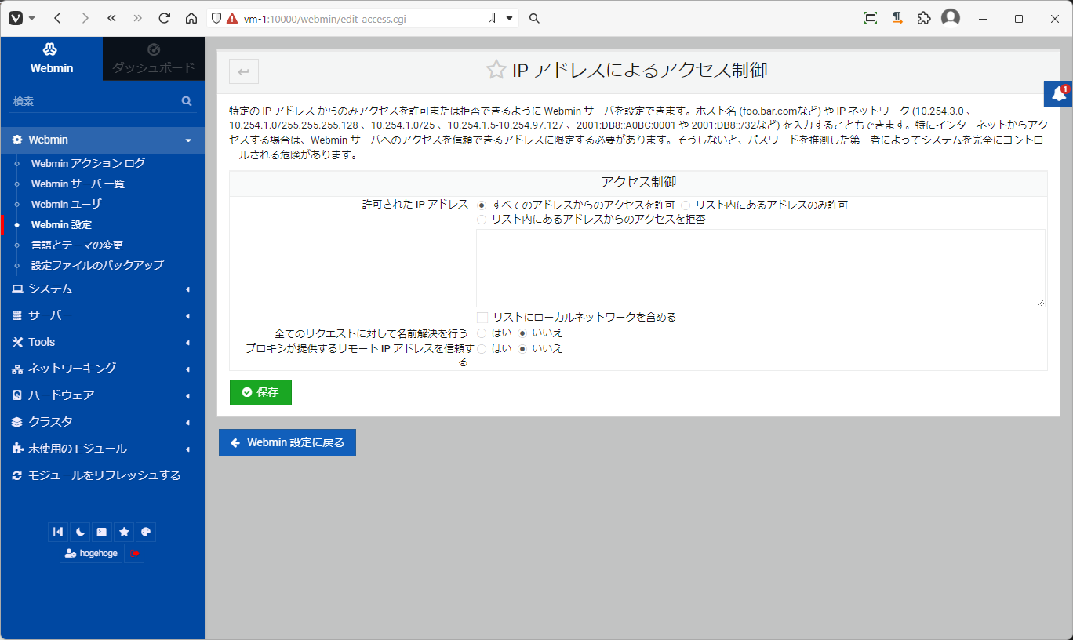Click the browser forward arrow

click(x=85, y=18)
